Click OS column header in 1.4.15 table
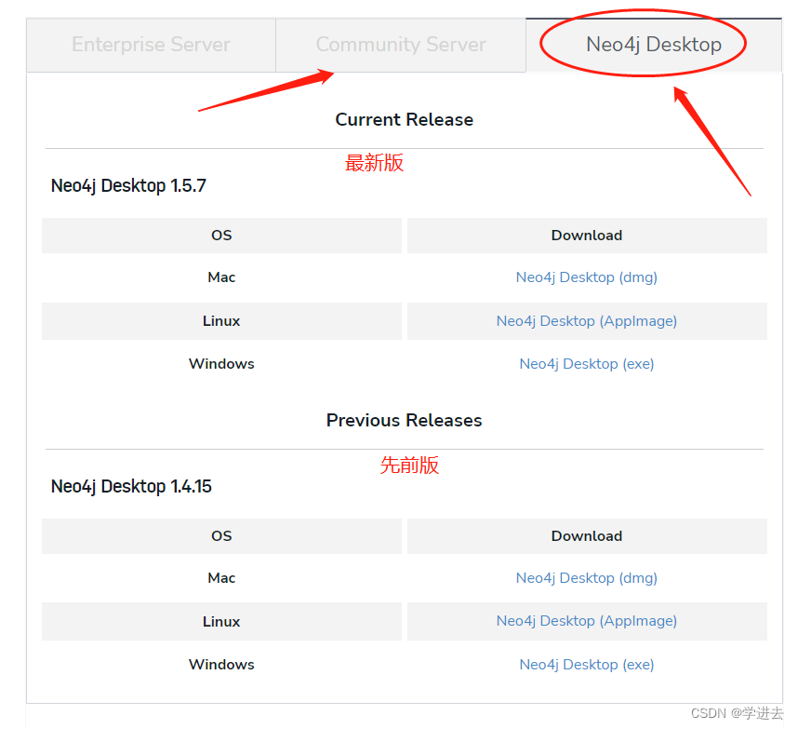The image size is (798, 729). point(221,536)
